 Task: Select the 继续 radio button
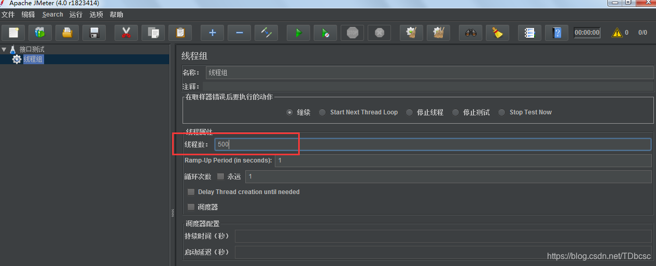289,112
